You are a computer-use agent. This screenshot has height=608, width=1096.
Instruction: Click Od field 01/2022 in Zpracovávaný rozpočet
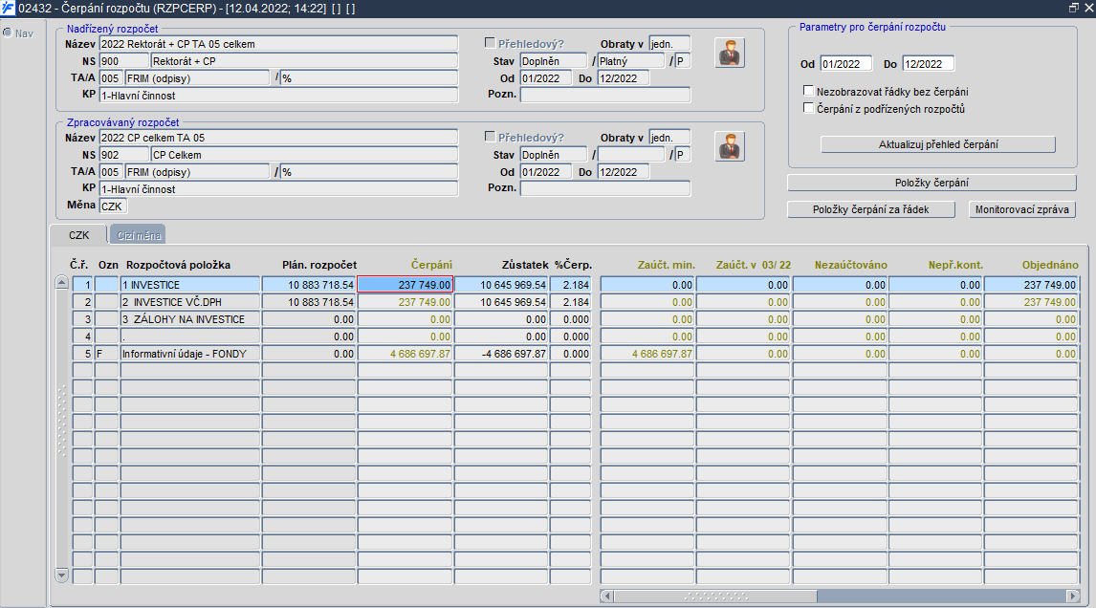545,171
